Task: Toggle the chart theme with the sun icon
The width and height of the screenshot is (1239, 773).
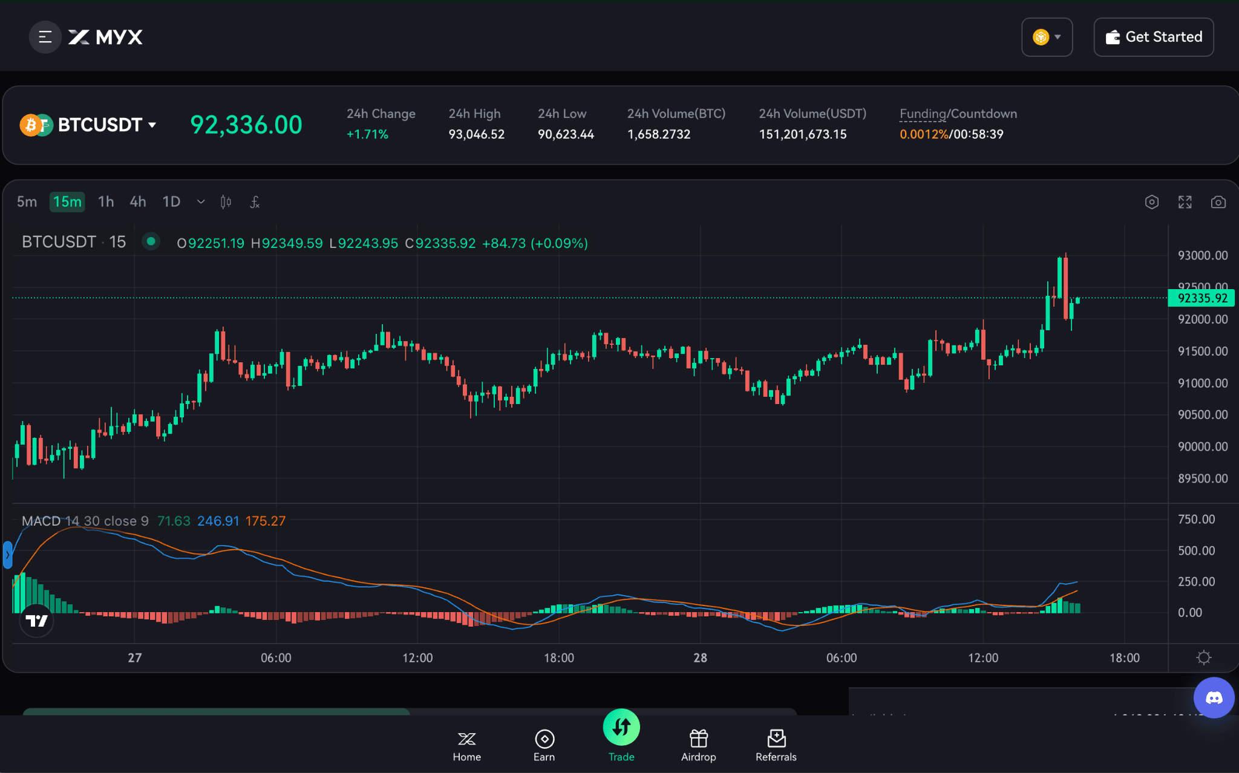Action: pos(1204,657)
